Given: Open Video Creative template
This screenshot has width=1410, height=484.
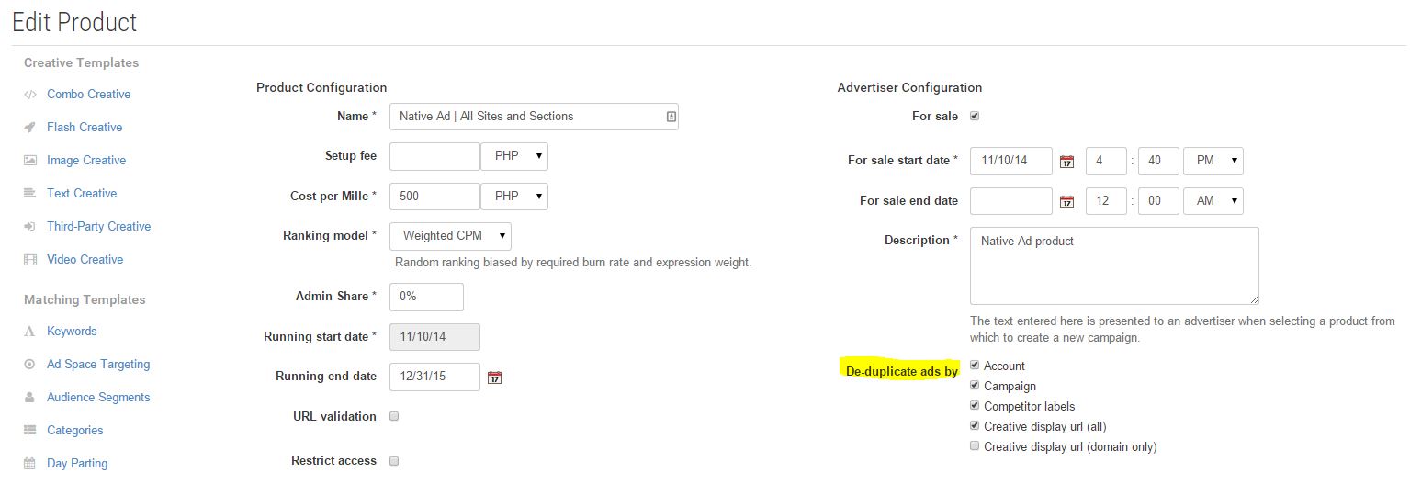Looking at the screenshot, I should (x=85, y=259).
